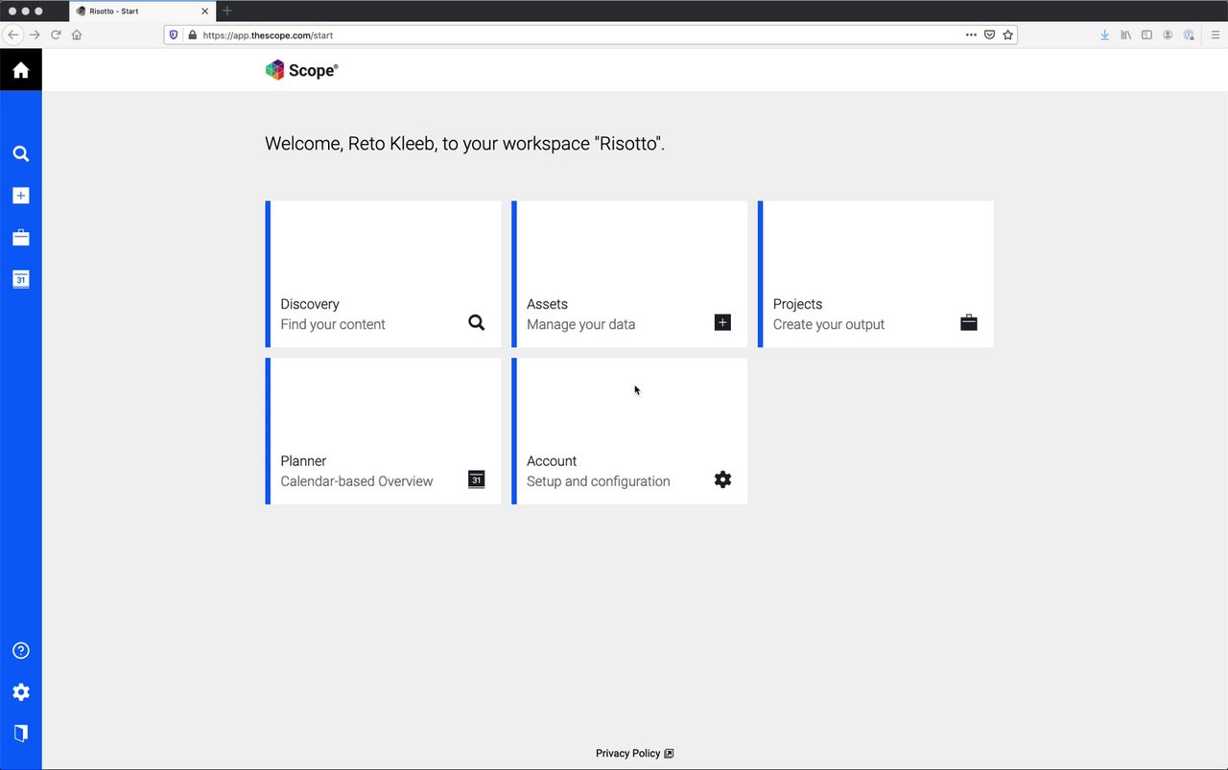
Task: Open a new browser tab with plus
Action: tap(227, 11)
